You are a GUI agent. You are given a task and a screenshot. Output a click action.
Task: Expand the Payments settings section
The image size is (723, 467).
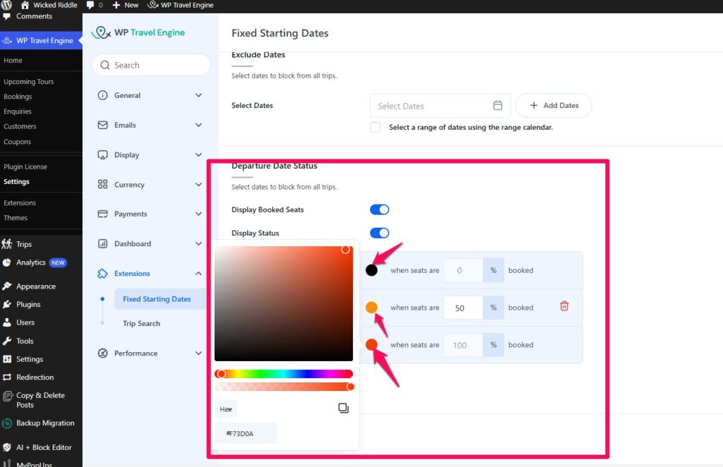[x=198, y=214]
